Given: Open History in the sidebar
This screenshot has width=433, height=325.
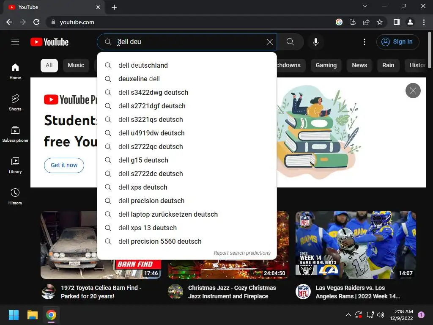Looking at the screenshot, I should (15, 196).
